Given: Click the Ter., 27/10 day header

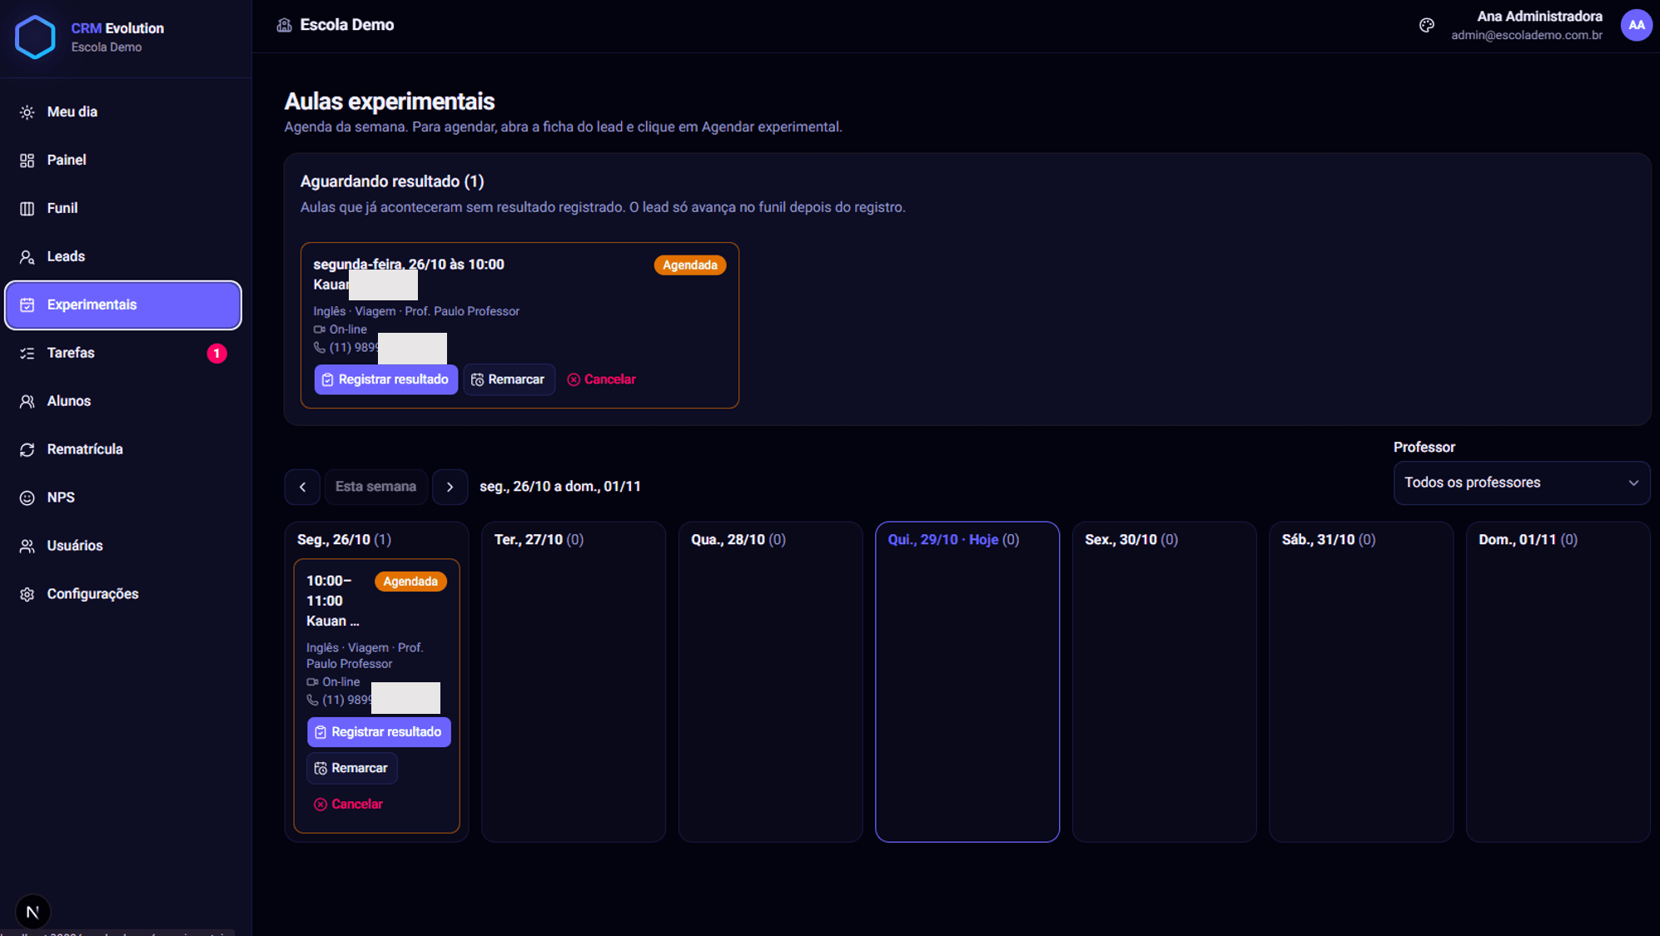Looking at the screenshot, I should 539,540.
